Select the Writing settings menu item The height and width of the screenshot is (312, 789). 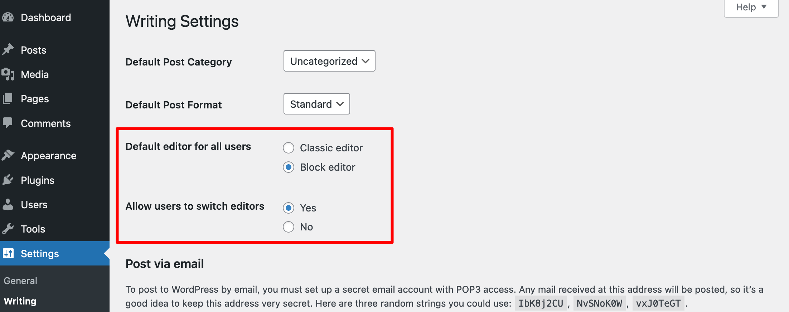tap(20, 301)
